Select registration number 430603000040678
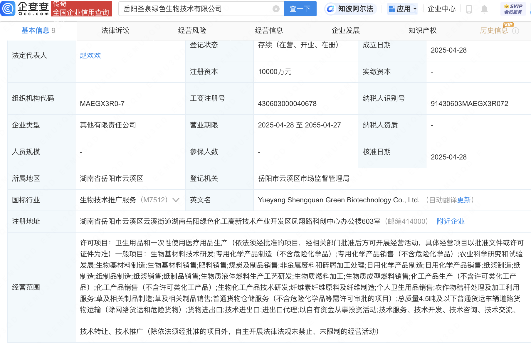Screen dimensions: 531x343 click(x=287, y=104)
